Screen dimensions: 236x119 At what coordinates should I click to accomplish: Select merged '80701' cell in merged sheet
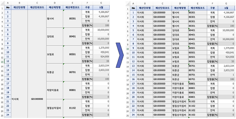pos(72,72)
